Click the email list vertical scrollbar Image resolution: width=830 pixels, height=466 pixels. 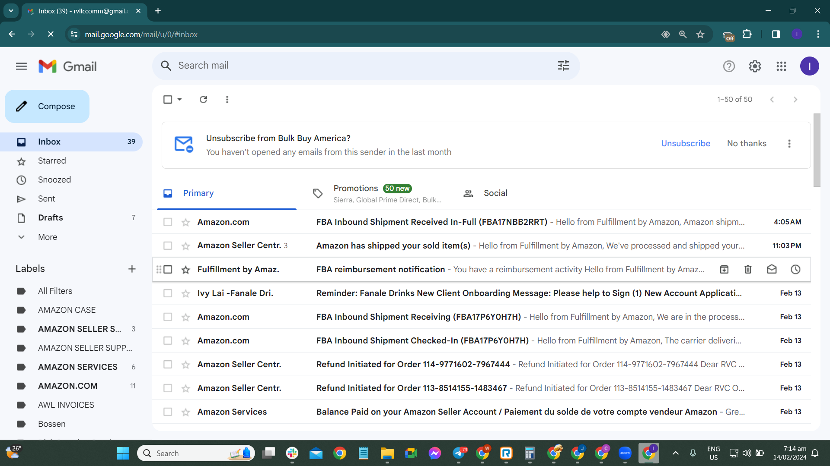click(817, 150)
